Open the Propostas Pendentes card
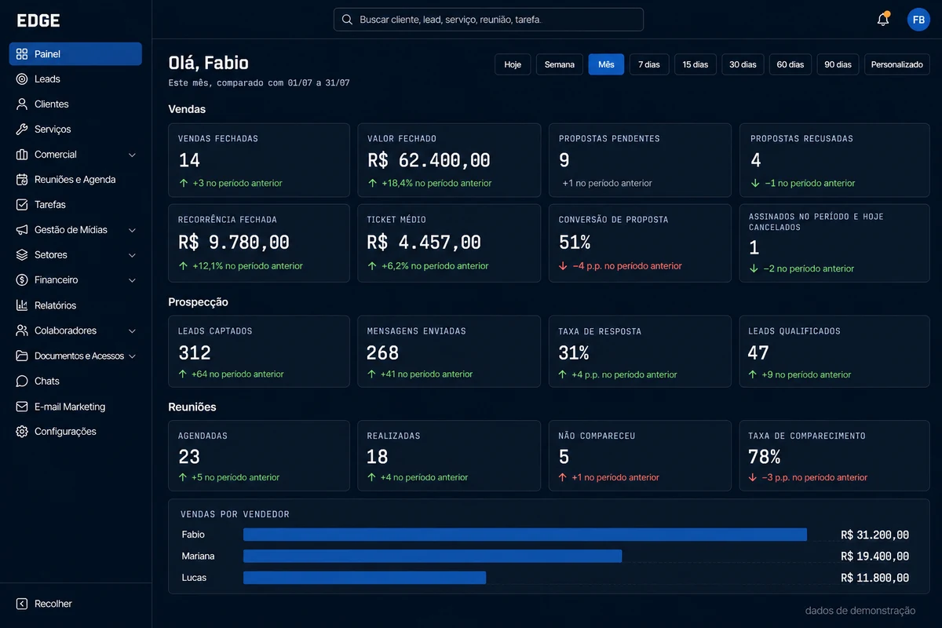This screenshot has height=628, width=942. pyautogui.click(x=640, y=160)
